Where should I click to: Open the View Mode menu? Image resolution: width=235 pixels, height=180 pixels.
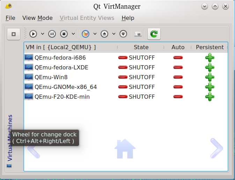(37, 18)
